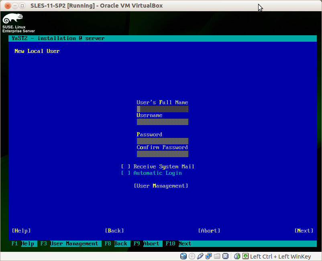Viewport: 322px width, 261px height.
Task: Click the mouse integration globe icon
Action: (237, 256)
